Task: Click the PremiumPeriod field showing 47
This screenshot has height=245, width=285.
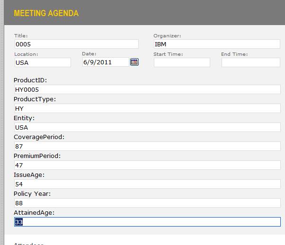Action: [x=147, y=165]
